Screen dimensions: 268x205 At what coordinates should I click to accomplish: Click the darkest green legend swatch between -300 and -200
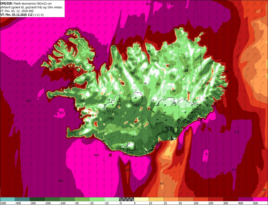point(37,199)
